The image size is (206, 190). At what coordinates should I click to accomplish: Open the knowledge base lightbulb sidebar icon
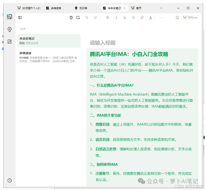tap(10, 29)
